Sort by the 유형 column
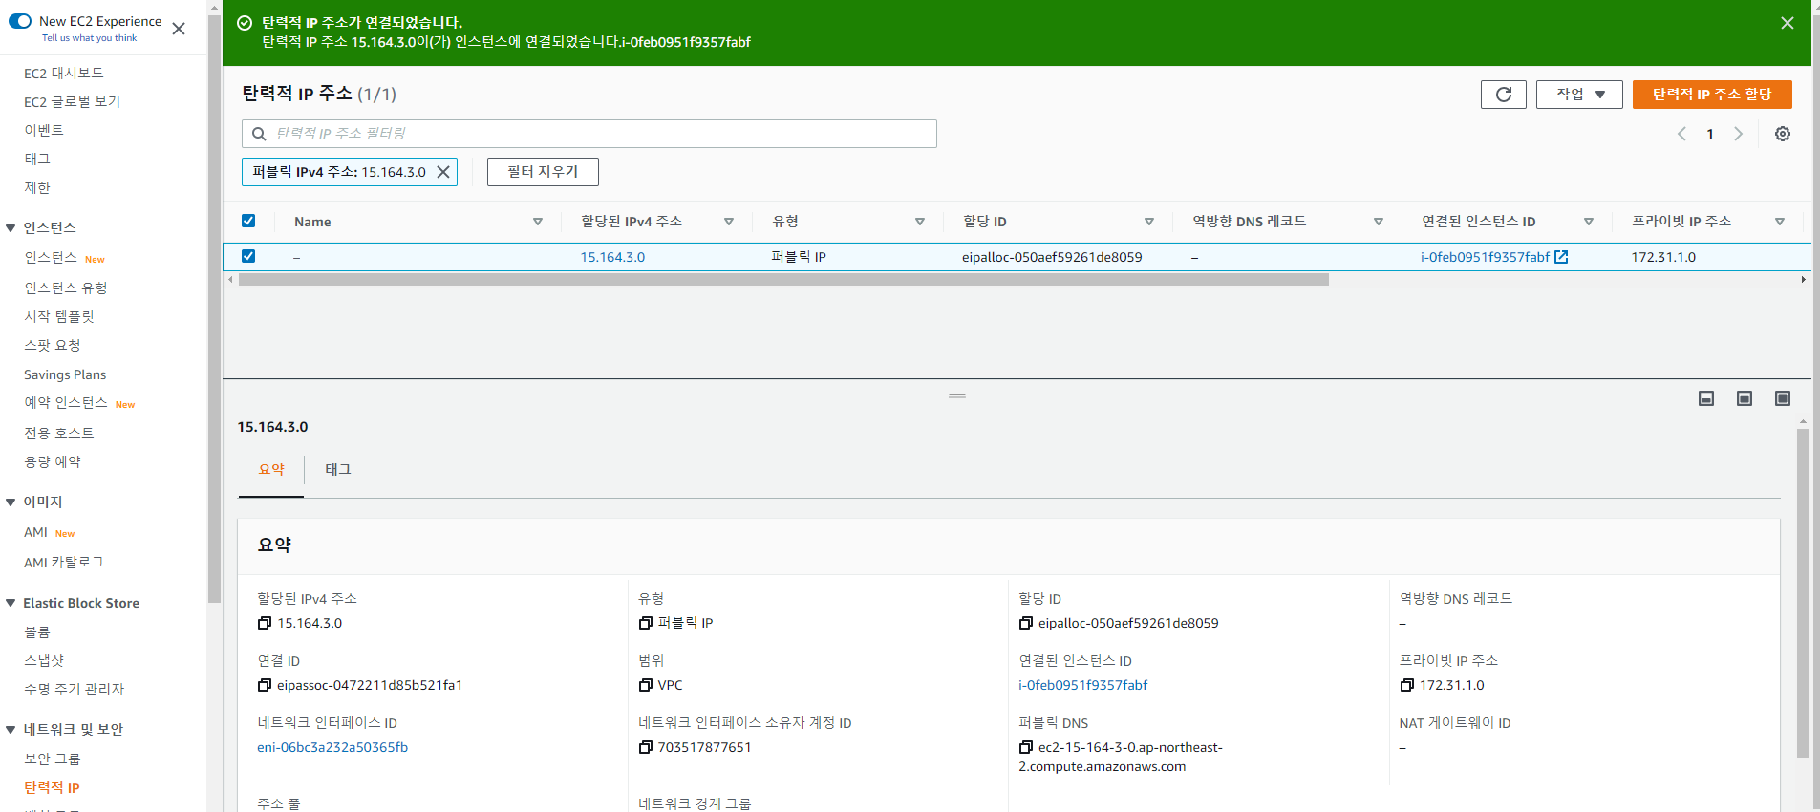Viewport: 1820px width, 812px height. [x=920, y=222]
